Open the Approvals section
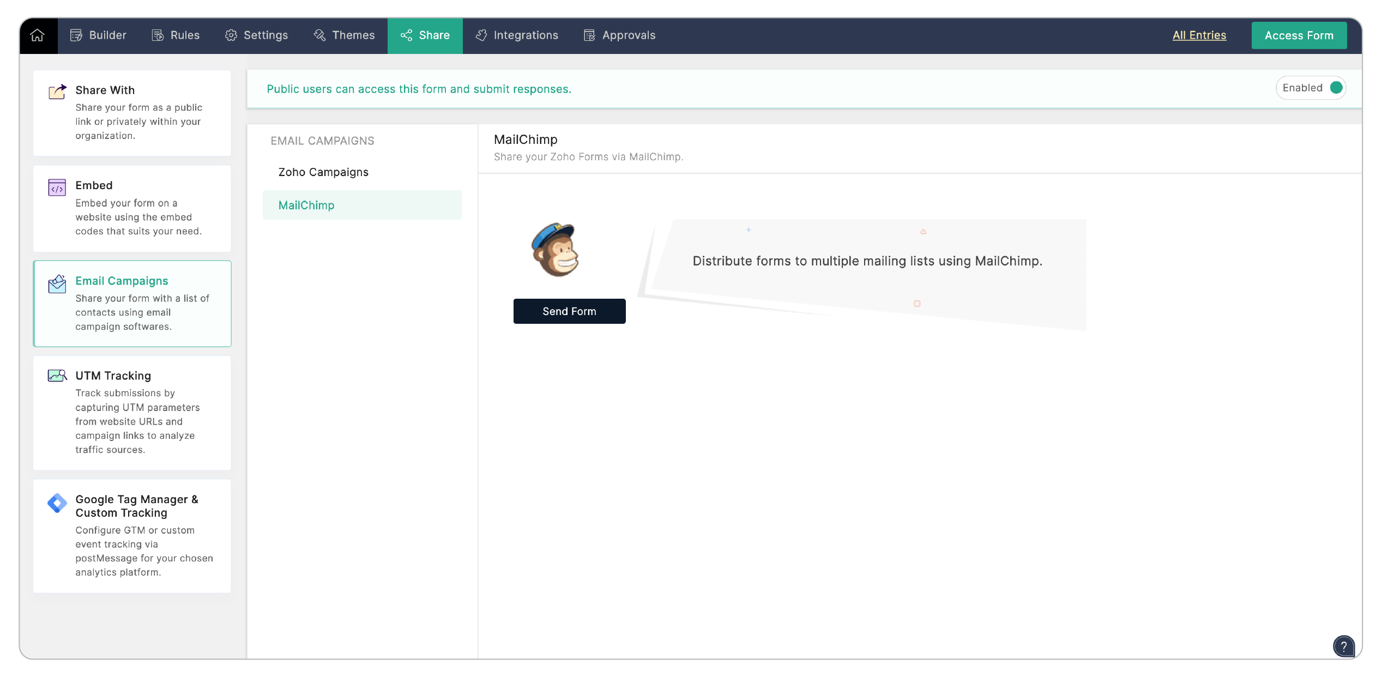1382x677 pixels. (619, 35)
